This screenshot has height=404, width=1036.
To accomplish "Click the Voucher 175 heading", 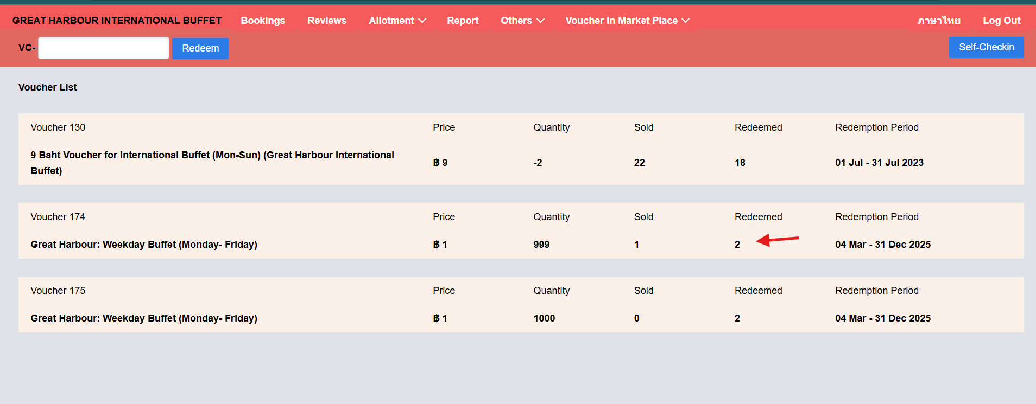I will 58,291.
